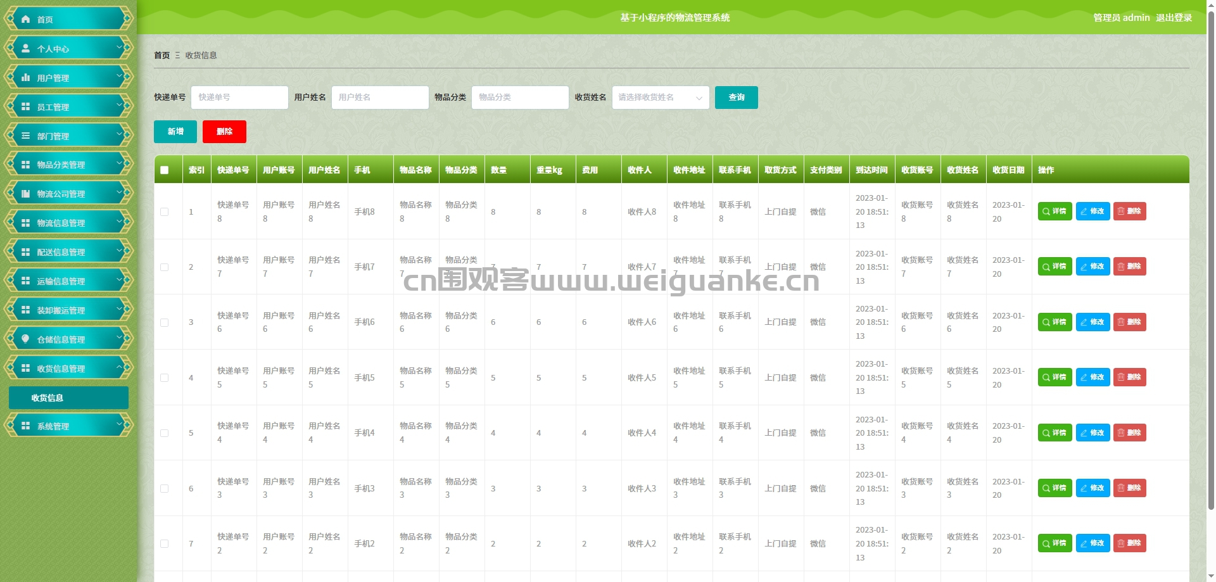
Task: Check the checkbox for index row 7
Action: pyautogui.click(x=165, y=543)
